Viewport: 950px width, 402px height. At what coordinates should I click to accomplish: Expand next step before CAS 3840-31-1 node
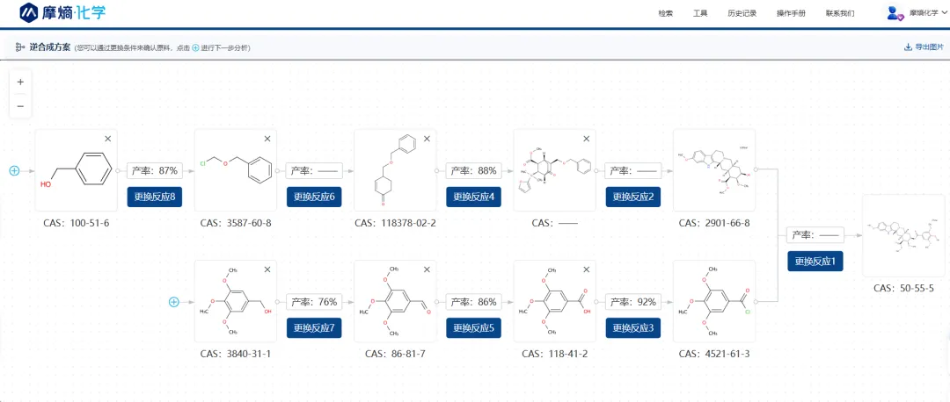click(x=174, y=302)
